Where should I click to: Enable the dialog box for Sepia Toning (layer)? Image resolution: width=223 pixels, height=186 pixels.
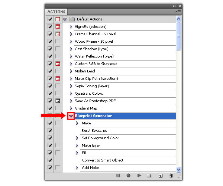58,86
